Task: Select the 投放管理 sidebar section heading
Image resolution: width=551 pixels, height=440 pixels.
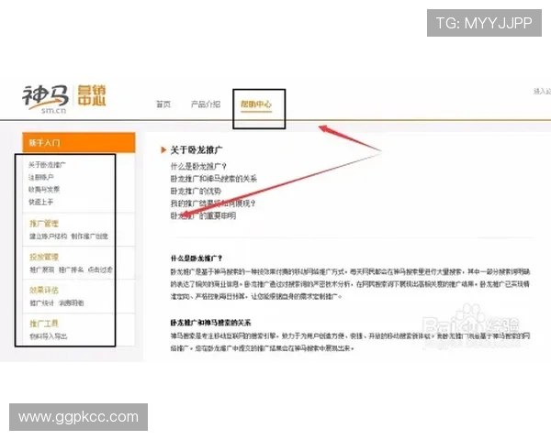Action: (x=44, y=257)
